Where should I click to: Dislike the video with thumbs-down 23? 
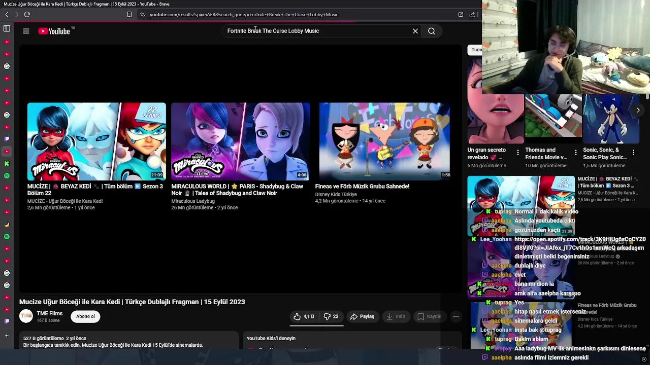pos(331,316)
